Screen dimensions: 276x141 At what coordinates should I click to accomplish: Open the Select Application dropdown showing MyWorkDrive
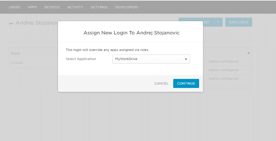[151, 59]
